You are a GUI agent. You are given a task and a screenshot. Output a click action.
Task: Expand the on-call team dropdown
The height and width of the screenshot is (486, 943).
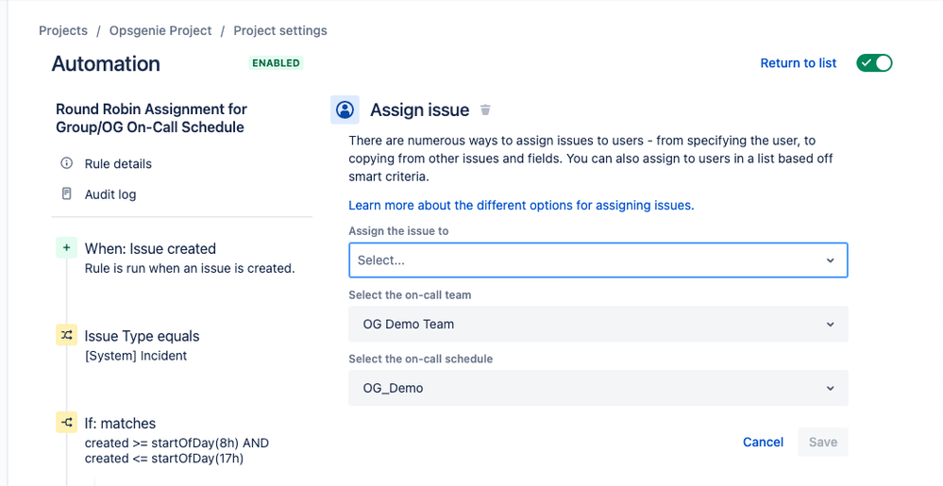pyautogui.click(x=598, y=324)
